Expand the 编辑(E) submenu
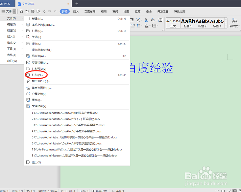 click(x=12, y=24)
